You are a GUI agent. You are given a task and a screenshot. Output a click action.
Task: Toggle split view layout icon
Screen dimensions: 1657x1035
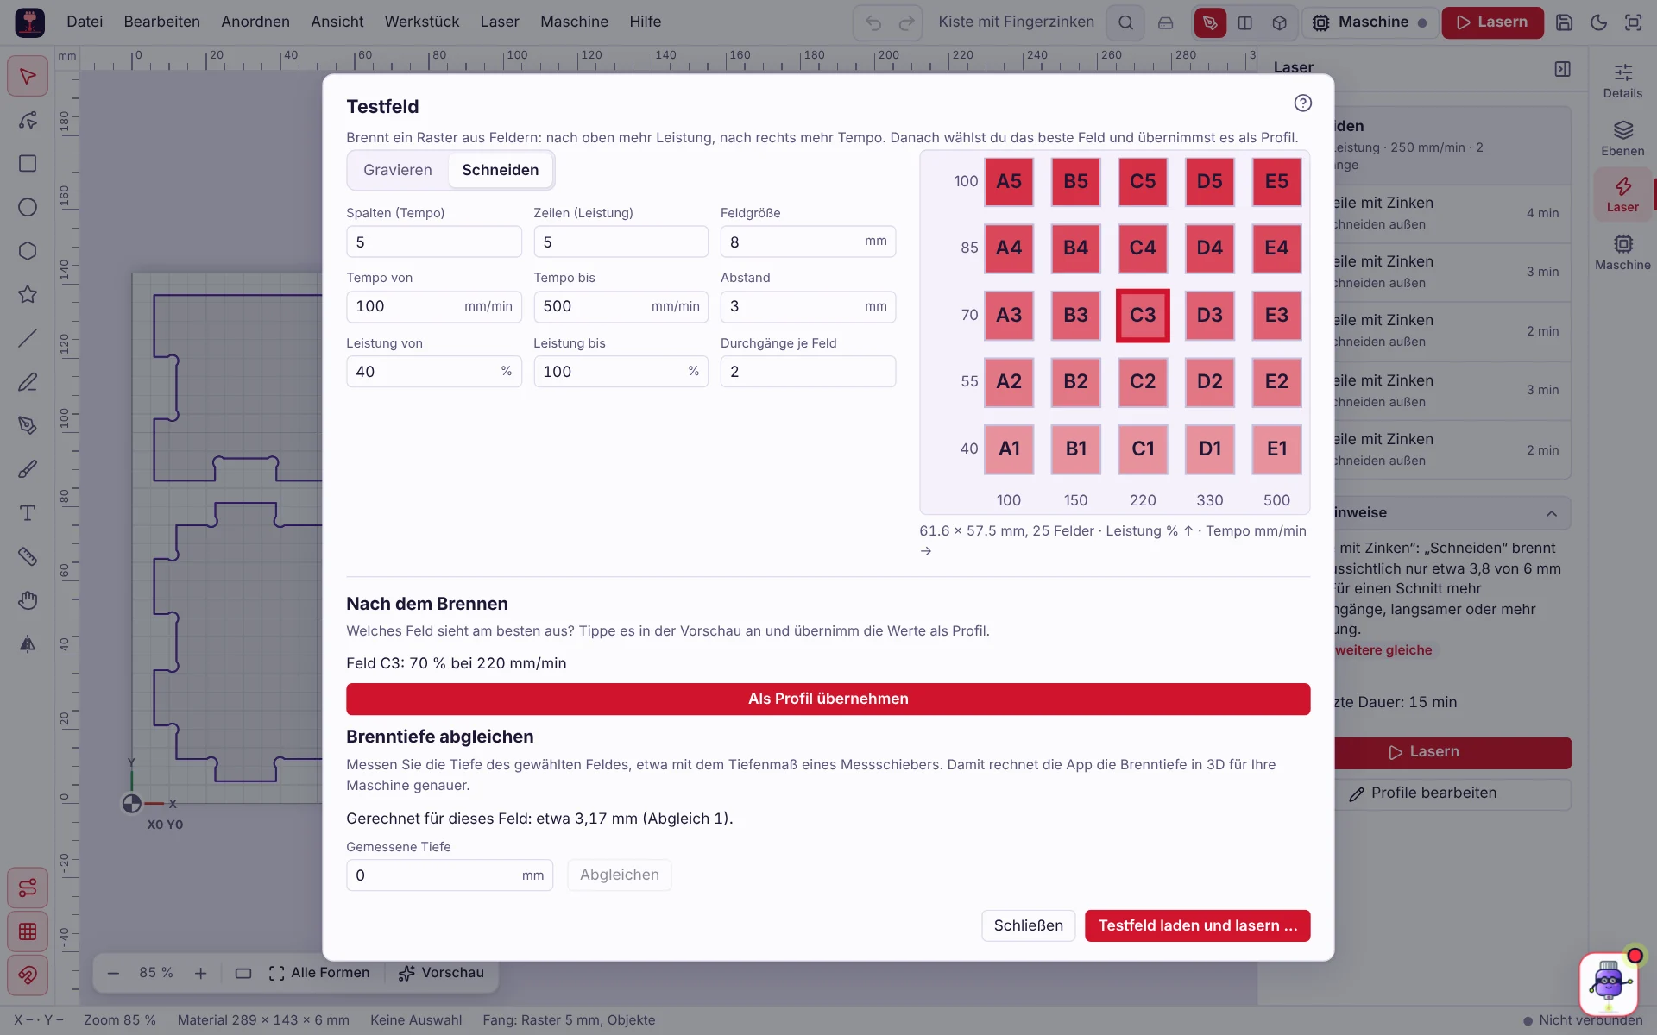click(x=1244, y=22)
